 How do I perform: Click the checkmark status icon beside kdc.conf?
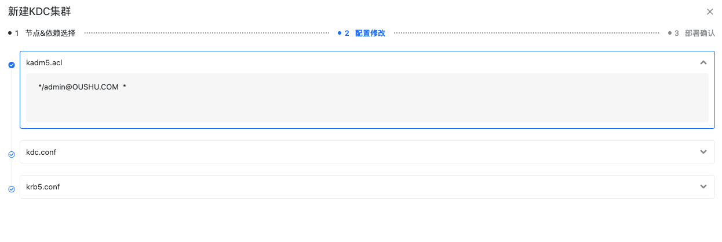tap(12, 154)
